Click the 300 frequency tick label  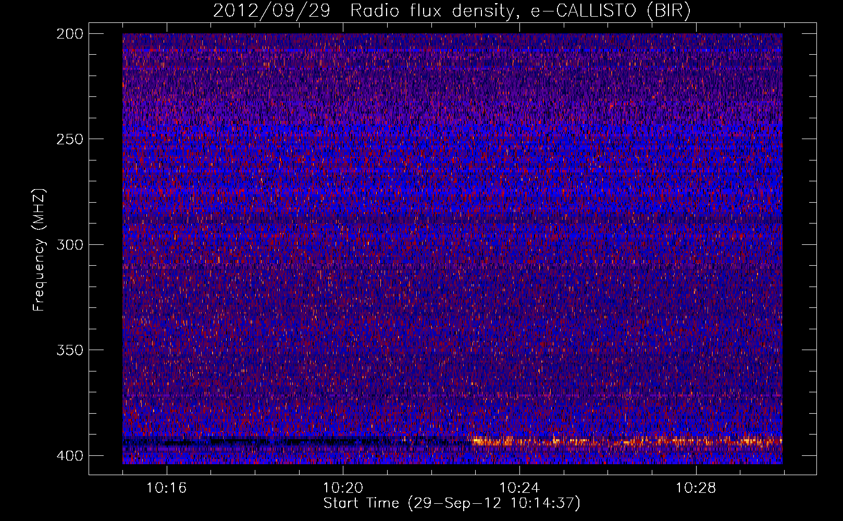point(69,244)
